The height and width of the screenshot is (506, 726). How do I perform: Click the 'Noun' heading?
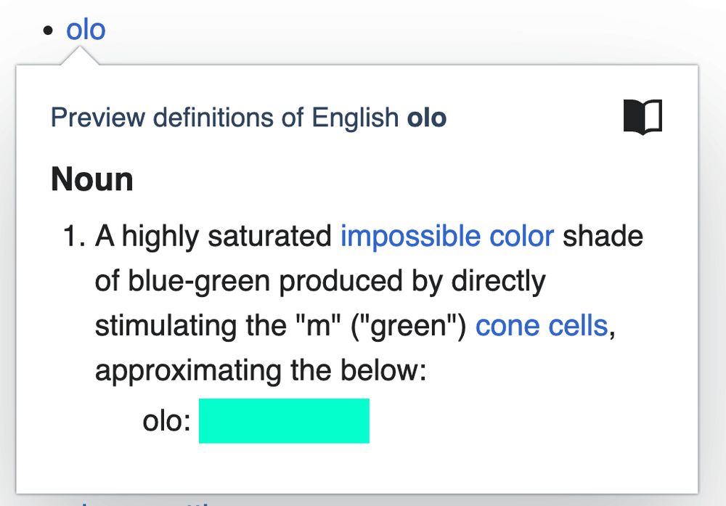(x=92, y=179)
